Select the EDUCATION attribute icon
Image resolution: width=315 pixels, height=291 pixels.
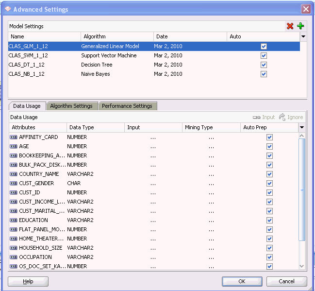pyautogui.click(x=14, y=220)
